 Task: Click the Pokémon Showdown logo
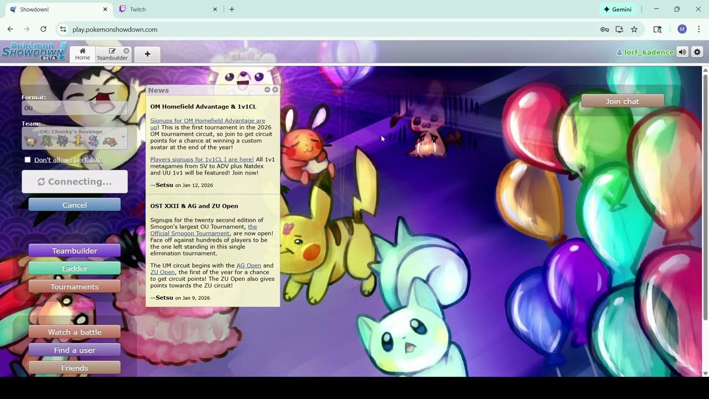(34, 52)
